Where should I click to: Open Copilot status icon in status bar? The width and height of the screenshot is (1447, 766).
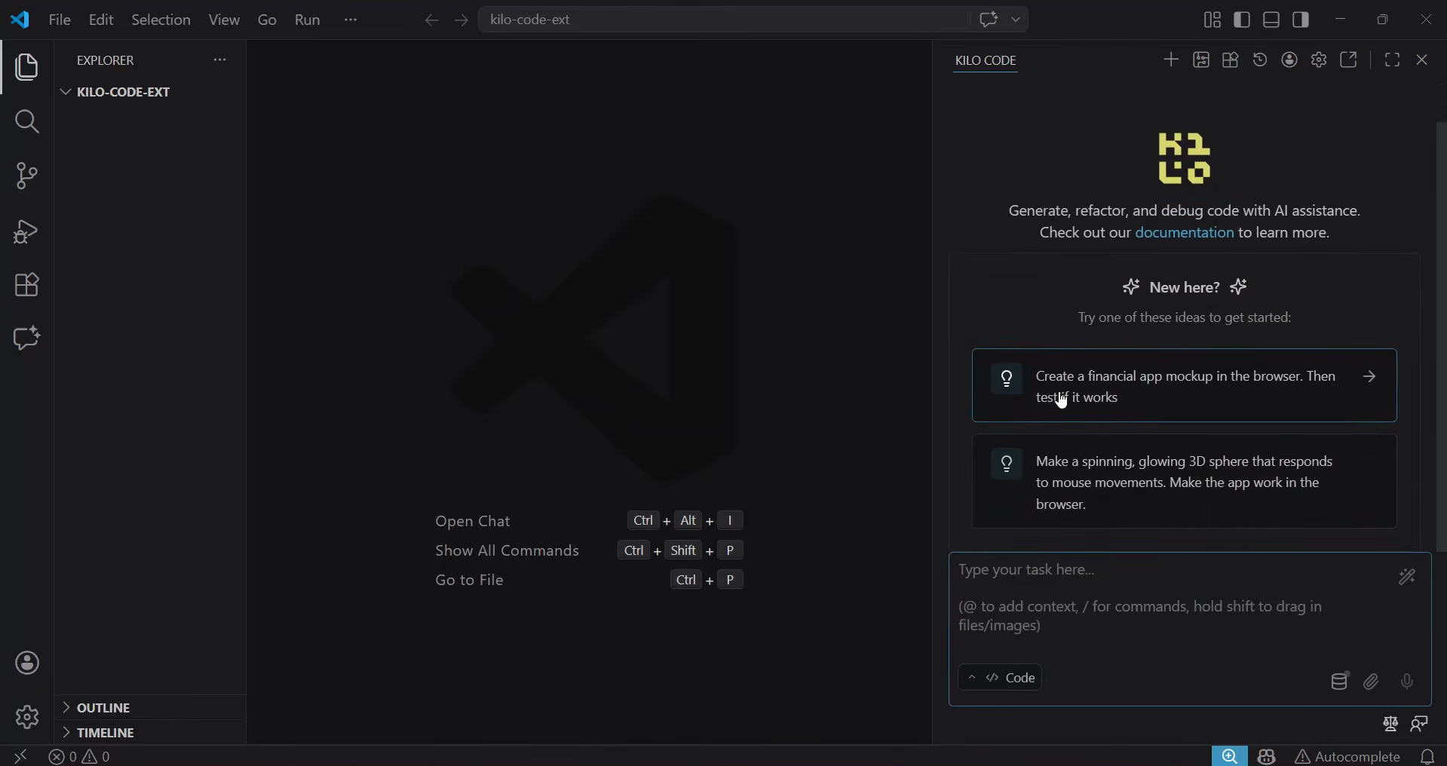point(1267,756)
